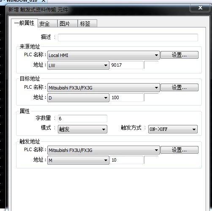Open source address settings 设置 button
Image resolution: width=212 pixels, height=211 pixels.
point(179,55)
